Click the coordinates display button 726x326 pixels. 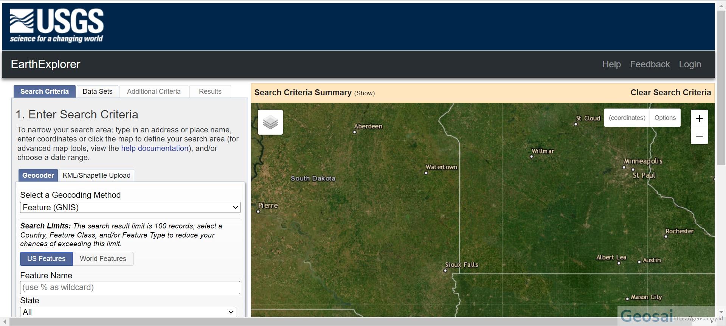click(x=627, y=118)
